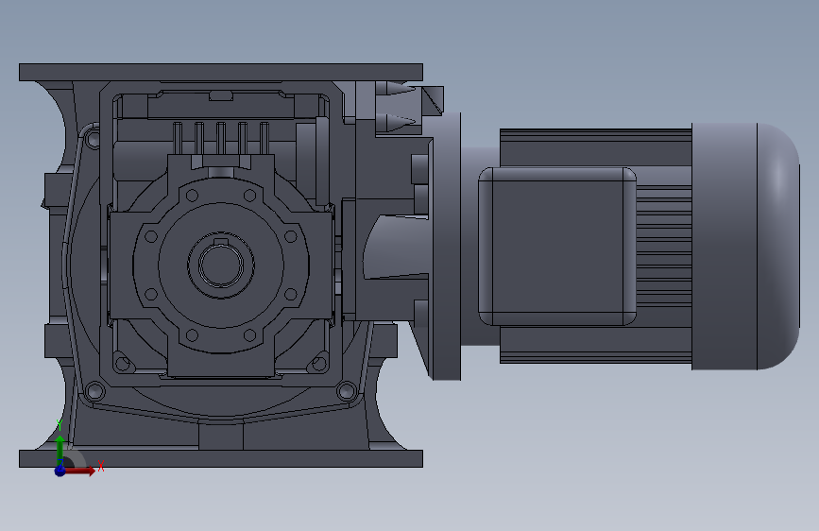Select the rounded motor fan cover
The height and width of the screenshot is (531, 819).
745,247
